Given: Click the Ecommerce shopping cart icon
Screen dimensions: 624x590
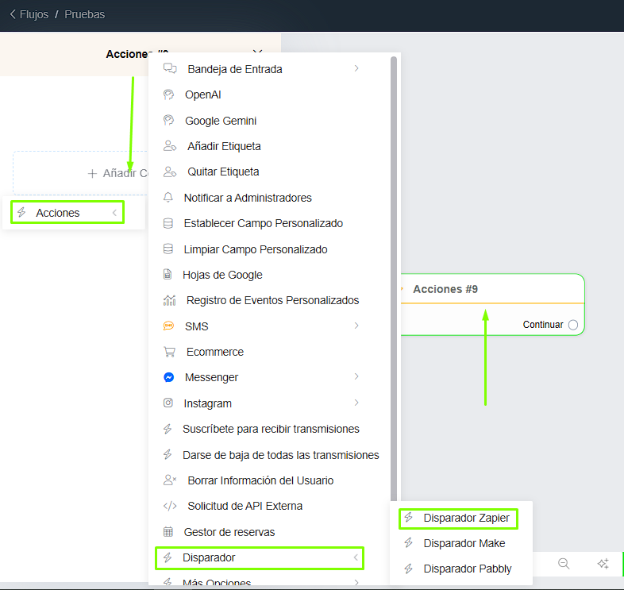Looking at the screenshot, I should tap(168, 352).
